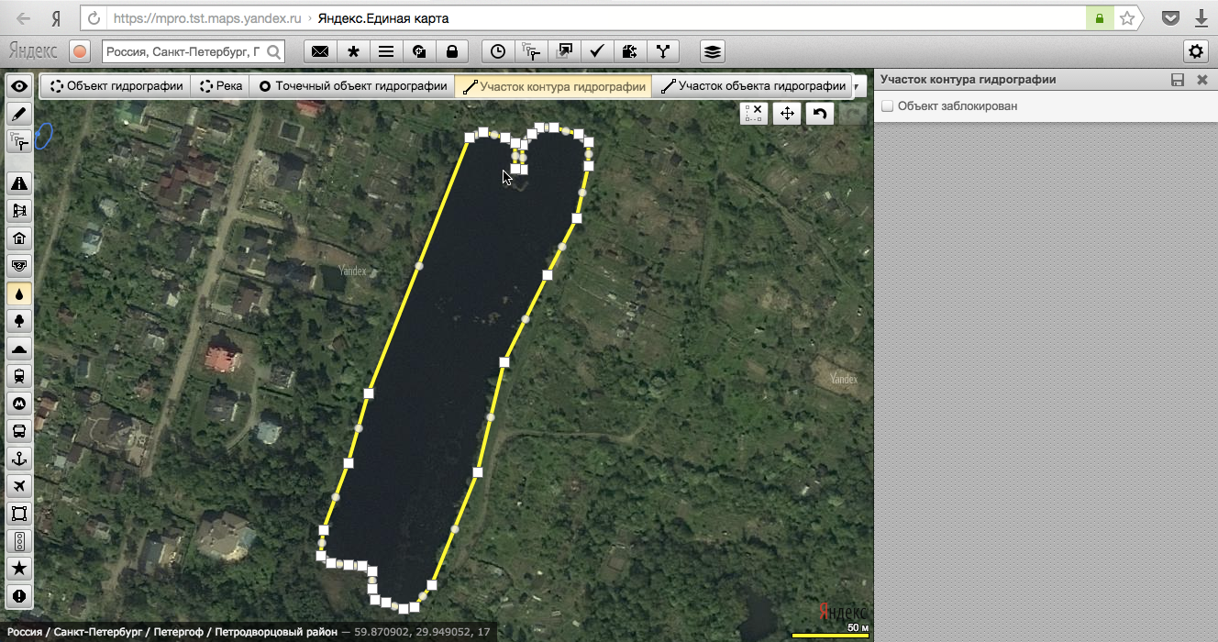1218x642 pixels.
Task: Bookmark page with the star icon
Action: tap(1127, 18)
